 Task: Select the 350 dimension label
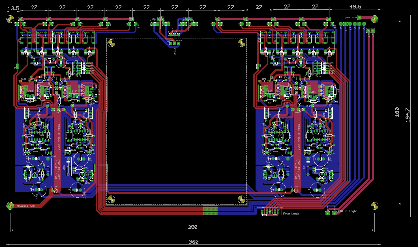click(193, 227)
